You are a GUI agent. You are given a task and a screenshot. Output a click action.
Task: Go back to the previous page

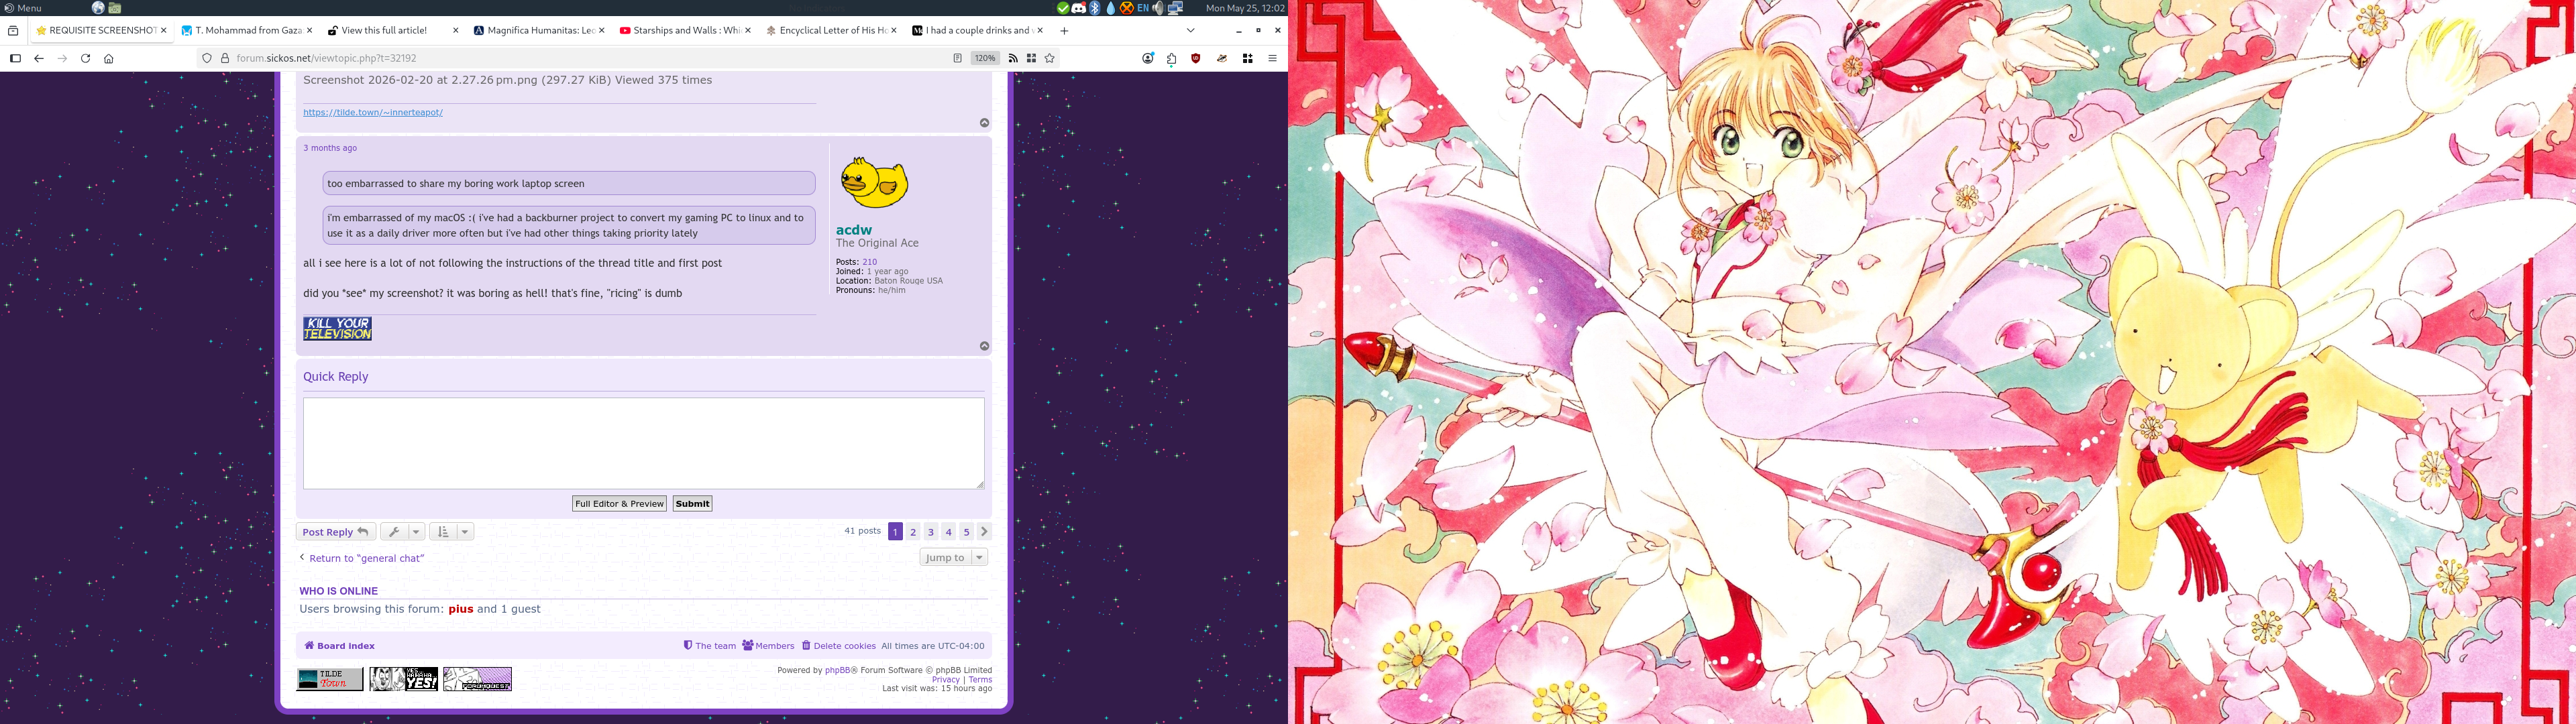coord(39,58)
